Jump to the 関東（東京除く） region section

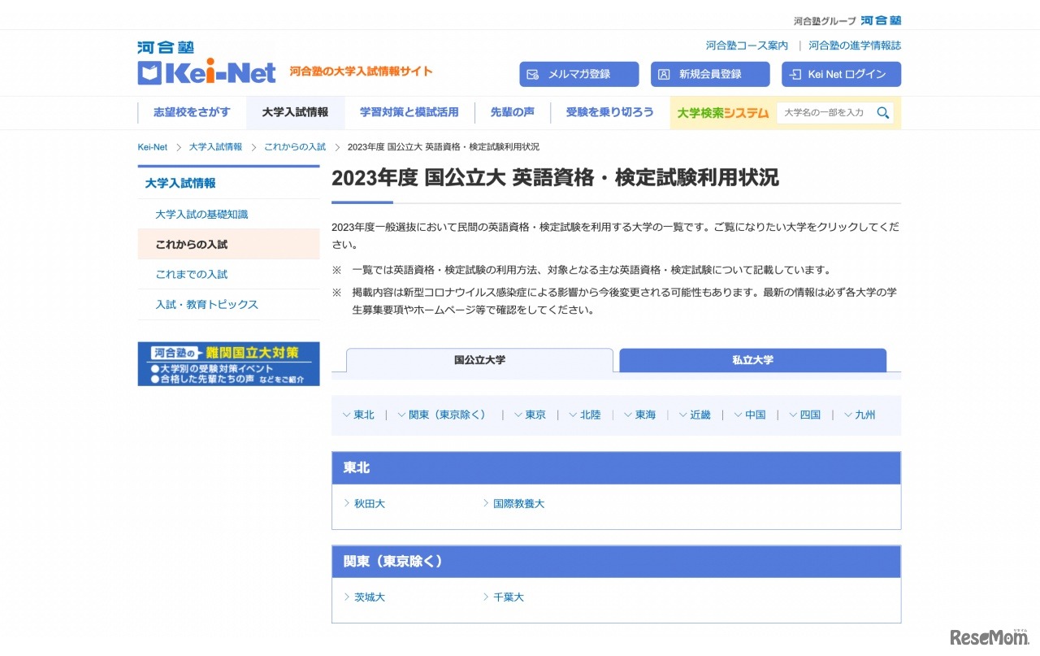point(444,415)
